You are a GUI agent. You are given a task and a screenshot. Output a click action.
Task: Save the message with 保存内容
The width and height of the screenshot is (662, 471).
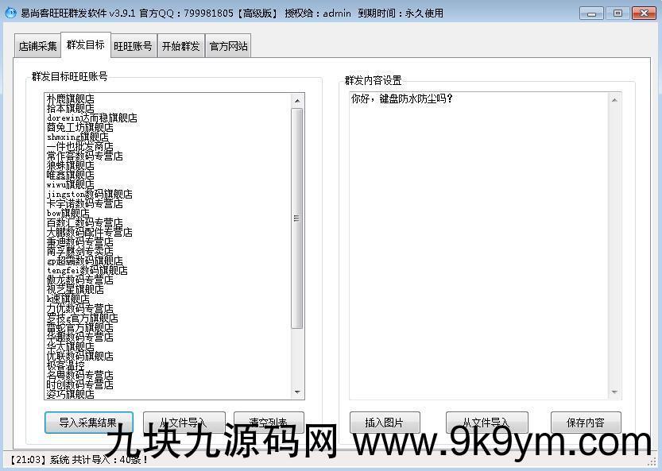pyautogui.click(x=586, y=423)
